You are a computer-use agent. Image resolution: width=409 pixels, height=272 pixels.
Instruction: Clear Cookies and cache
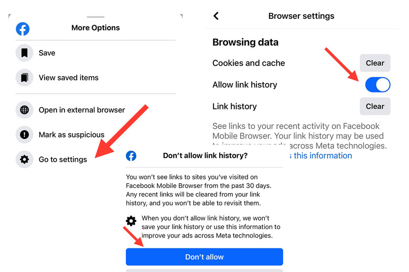pos(375,63)
